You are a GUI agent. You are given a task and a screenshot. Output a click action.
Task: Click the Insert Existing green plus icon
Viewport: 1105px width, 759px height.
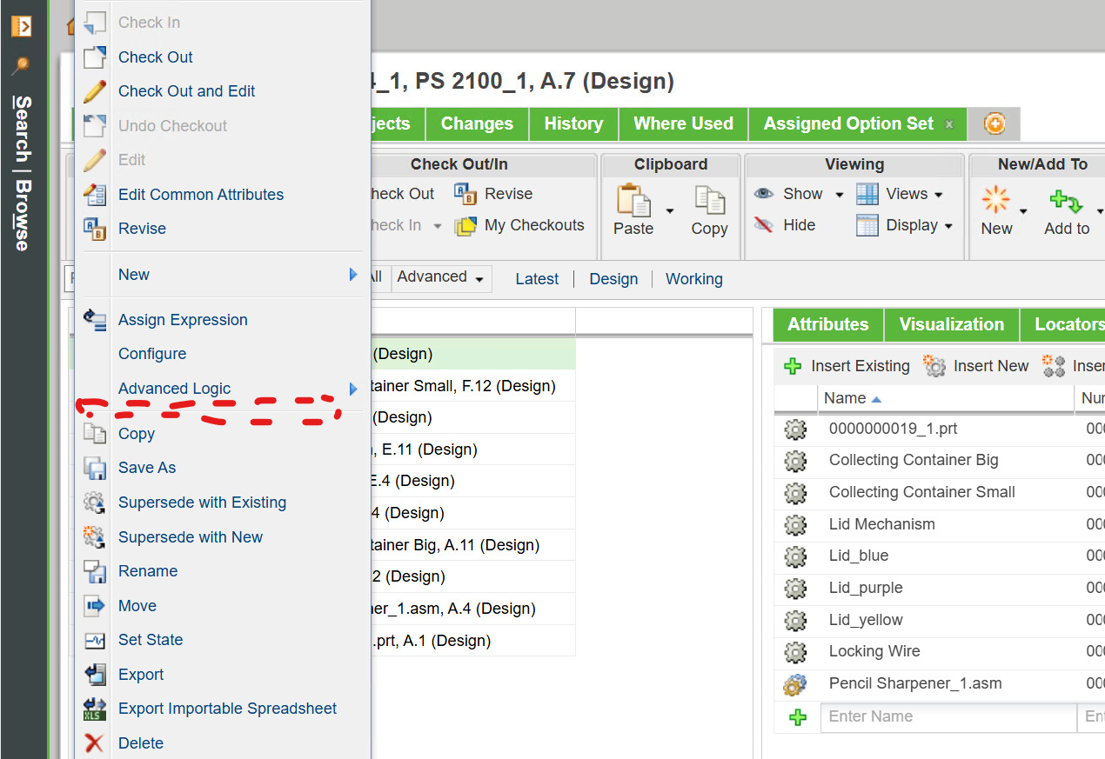pyautogui.click(x=793, y=365)
